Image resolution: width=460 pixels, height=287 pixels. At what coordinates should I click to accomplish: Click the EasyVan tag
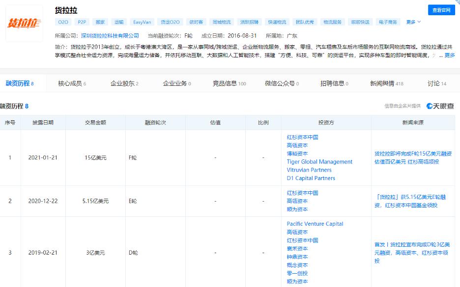[x=142, y=22]
